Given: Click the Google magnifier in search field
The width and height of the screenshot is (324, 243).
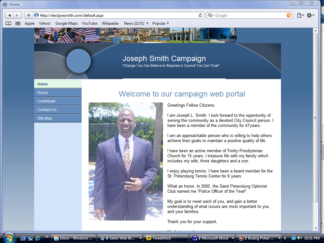Looking at the screenshot, I should [x=211, y=15].
